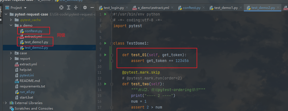The width and height of the screenshot is (288, 111).
Task: Collapse the a_demo folder
Action: [x=11, y=25]
